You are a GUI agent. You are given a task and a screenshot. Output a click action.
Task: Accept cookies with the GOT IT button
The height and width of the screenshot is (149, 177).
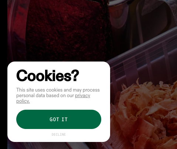click(x=59, y=119)
